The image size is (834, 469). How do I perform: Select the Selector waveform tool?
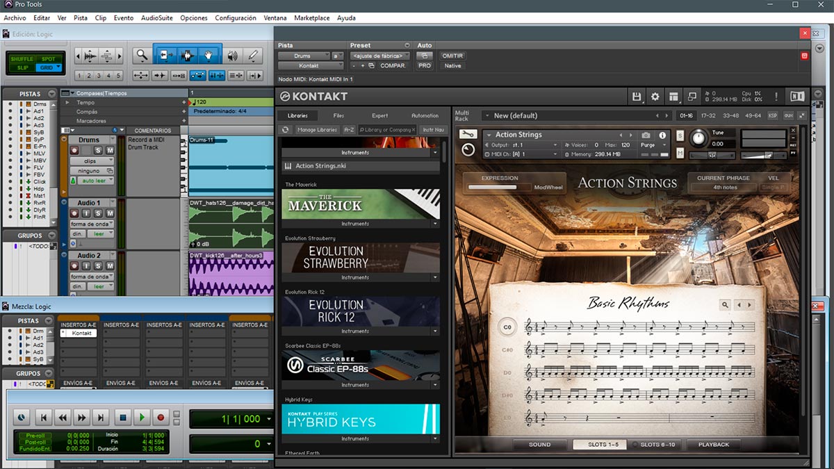tap(186, 56)
